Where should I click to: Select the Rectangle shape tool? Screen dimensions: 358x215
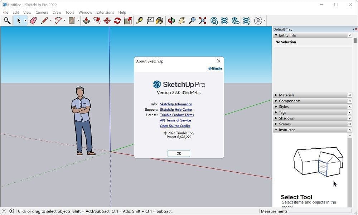72,20
